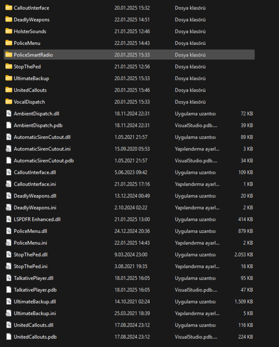Click the PoliceSmartRadio folder icon
The image size is (279, 347).
(x=9, y=55)
